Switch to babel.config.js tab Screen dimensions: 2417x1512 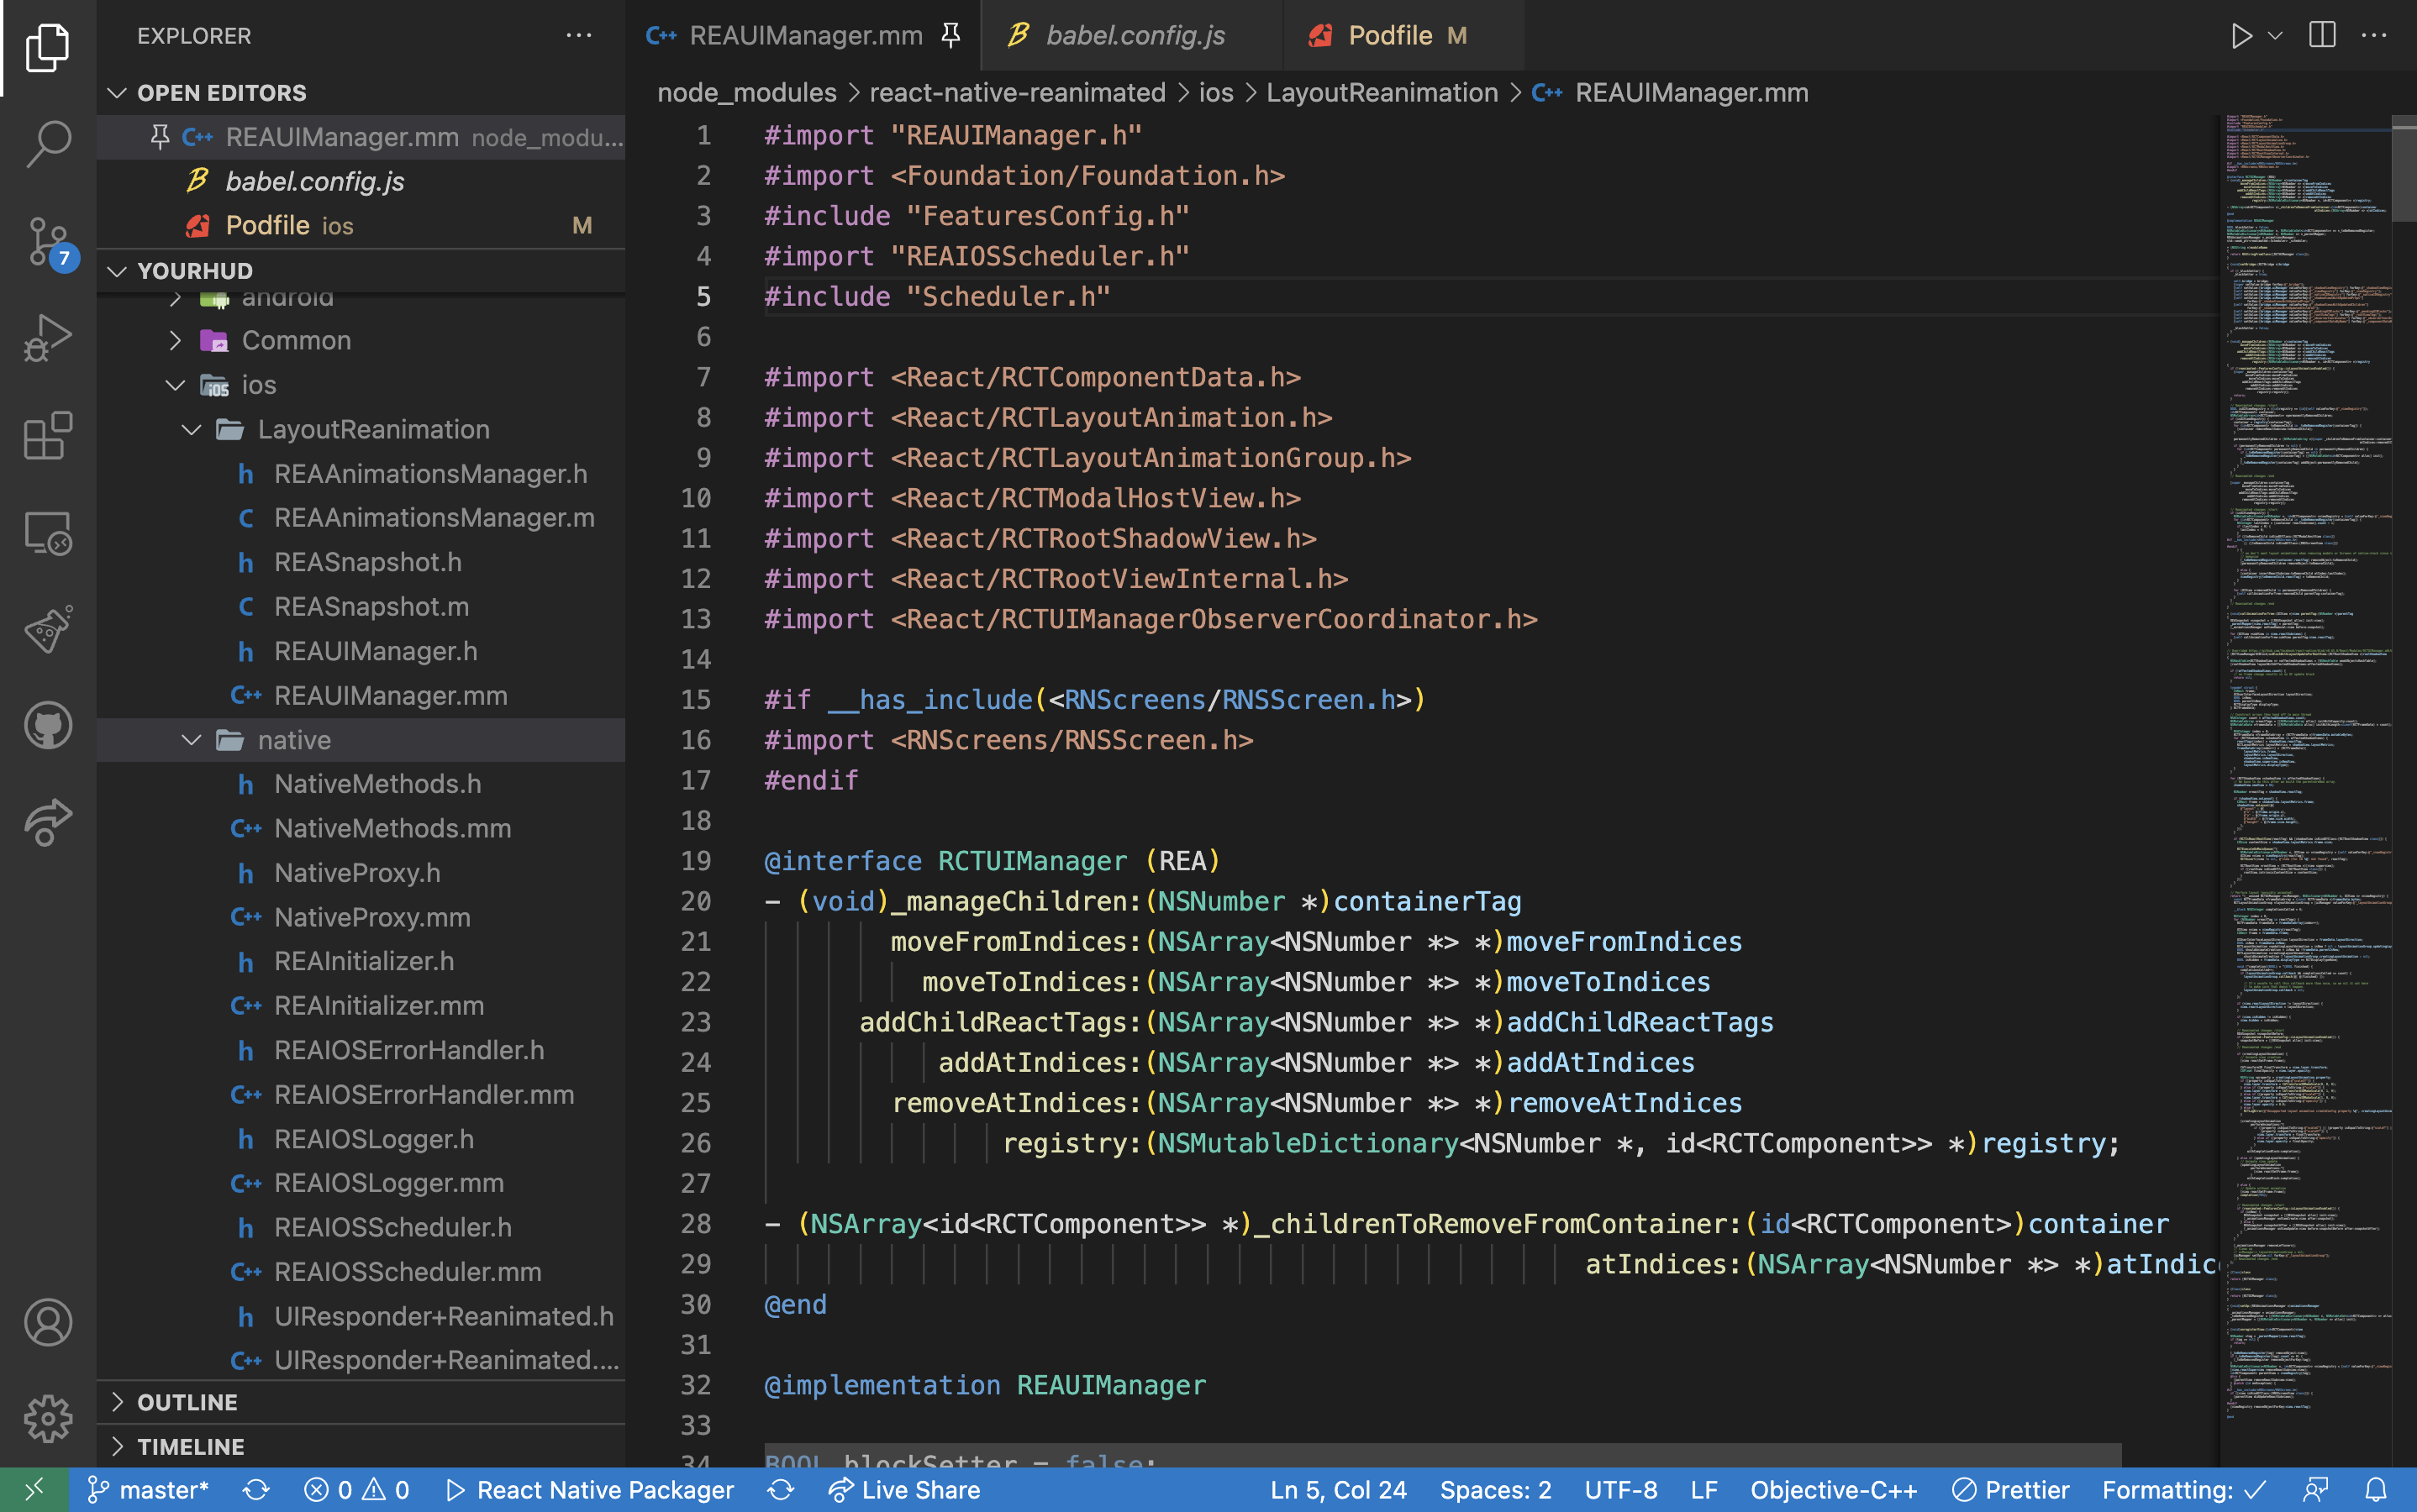tap(1133, 36)
